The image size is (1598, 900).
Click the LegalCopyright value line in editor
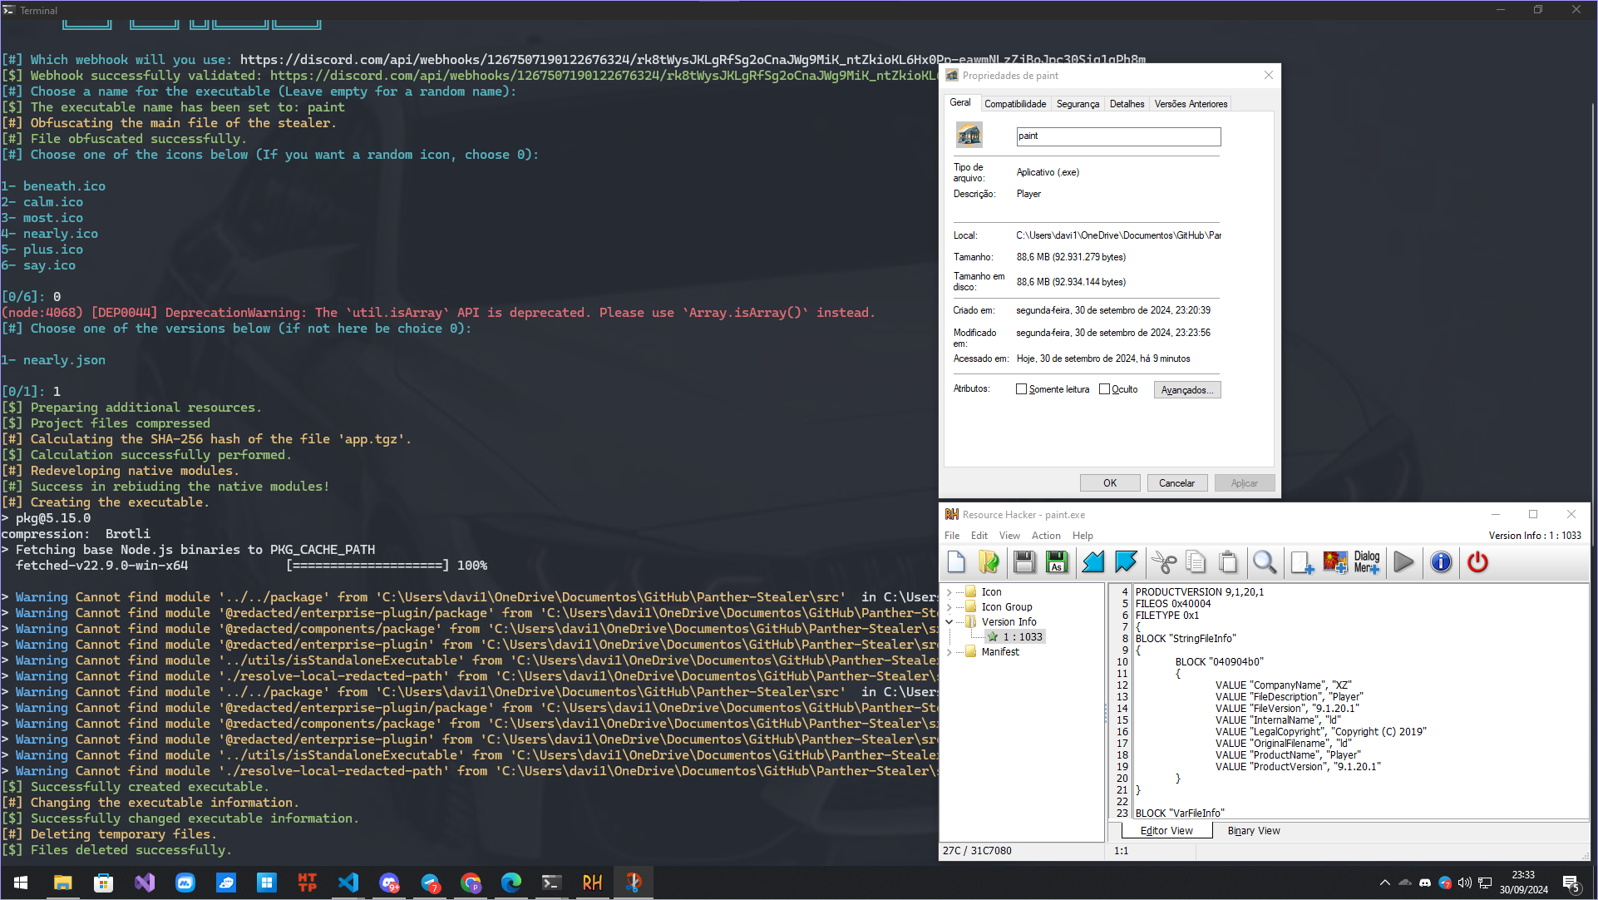coord(1321,732)
